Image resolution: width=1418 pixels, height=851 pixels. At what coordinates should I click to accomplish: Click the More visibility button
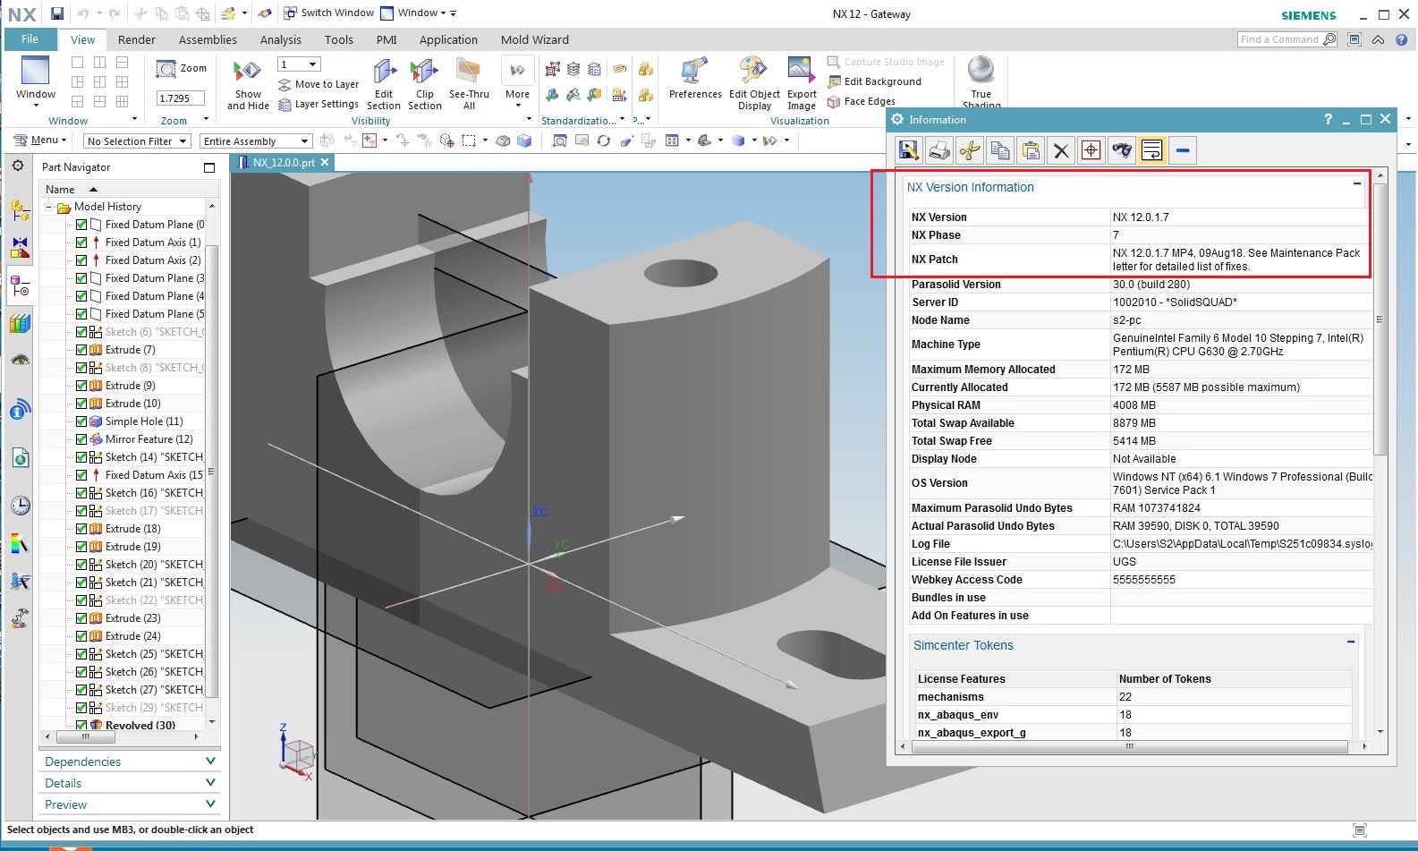point(517,81)
